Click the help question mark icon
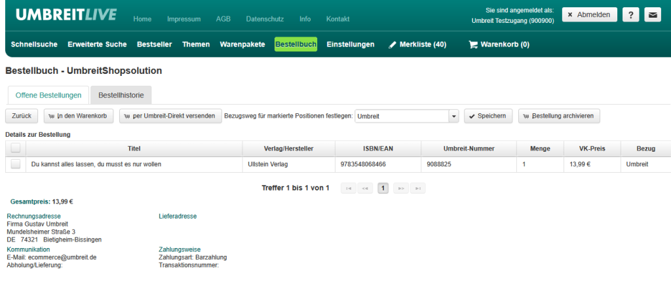The image size is (671, 286). click(x=630, y=15)
